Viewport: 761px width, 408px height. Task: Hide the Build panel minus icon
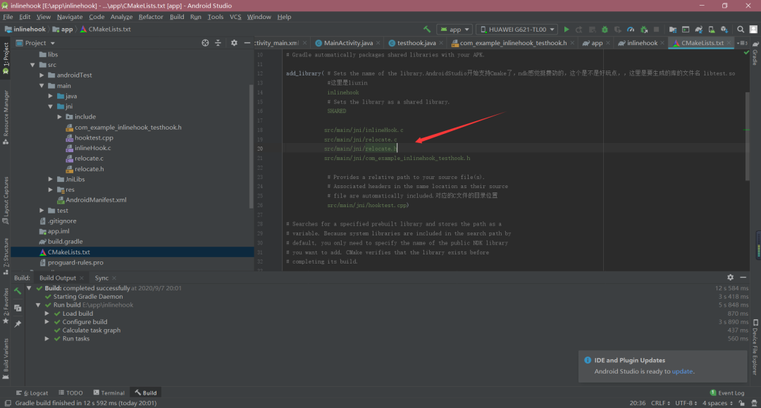tap(743, 278)
